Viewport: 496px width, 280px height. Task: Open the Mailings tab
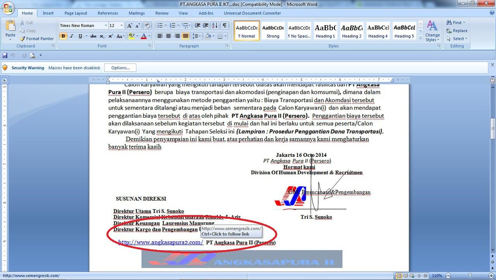[136, 13]
